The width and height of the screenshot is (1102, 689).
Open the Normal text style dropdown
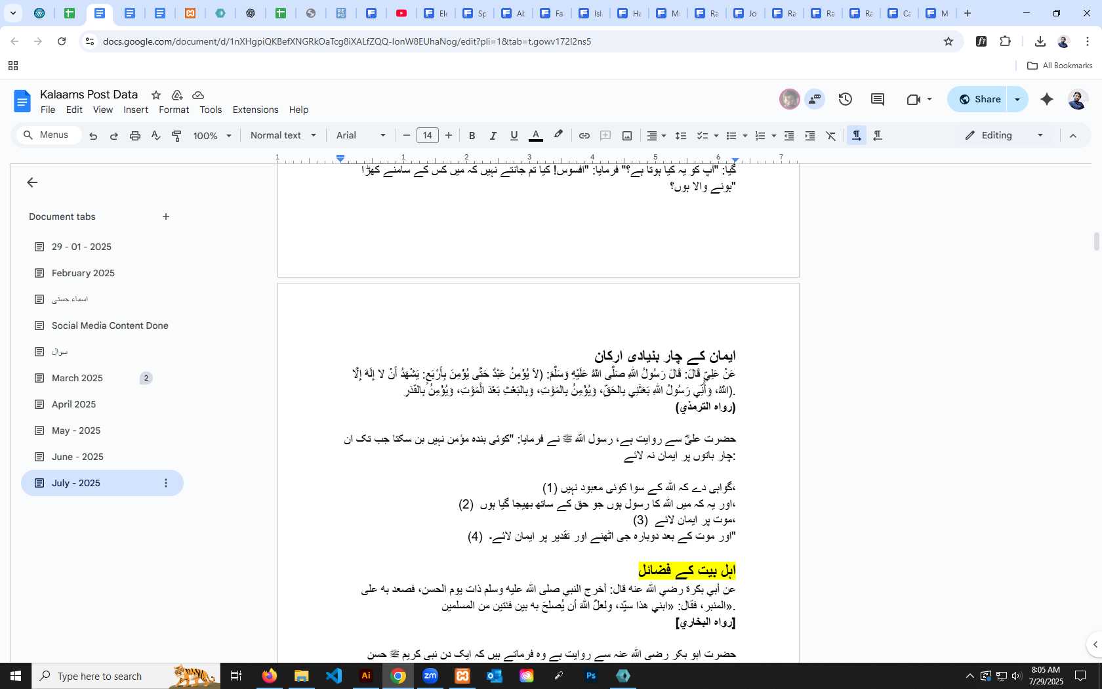(x=283, y=136)
